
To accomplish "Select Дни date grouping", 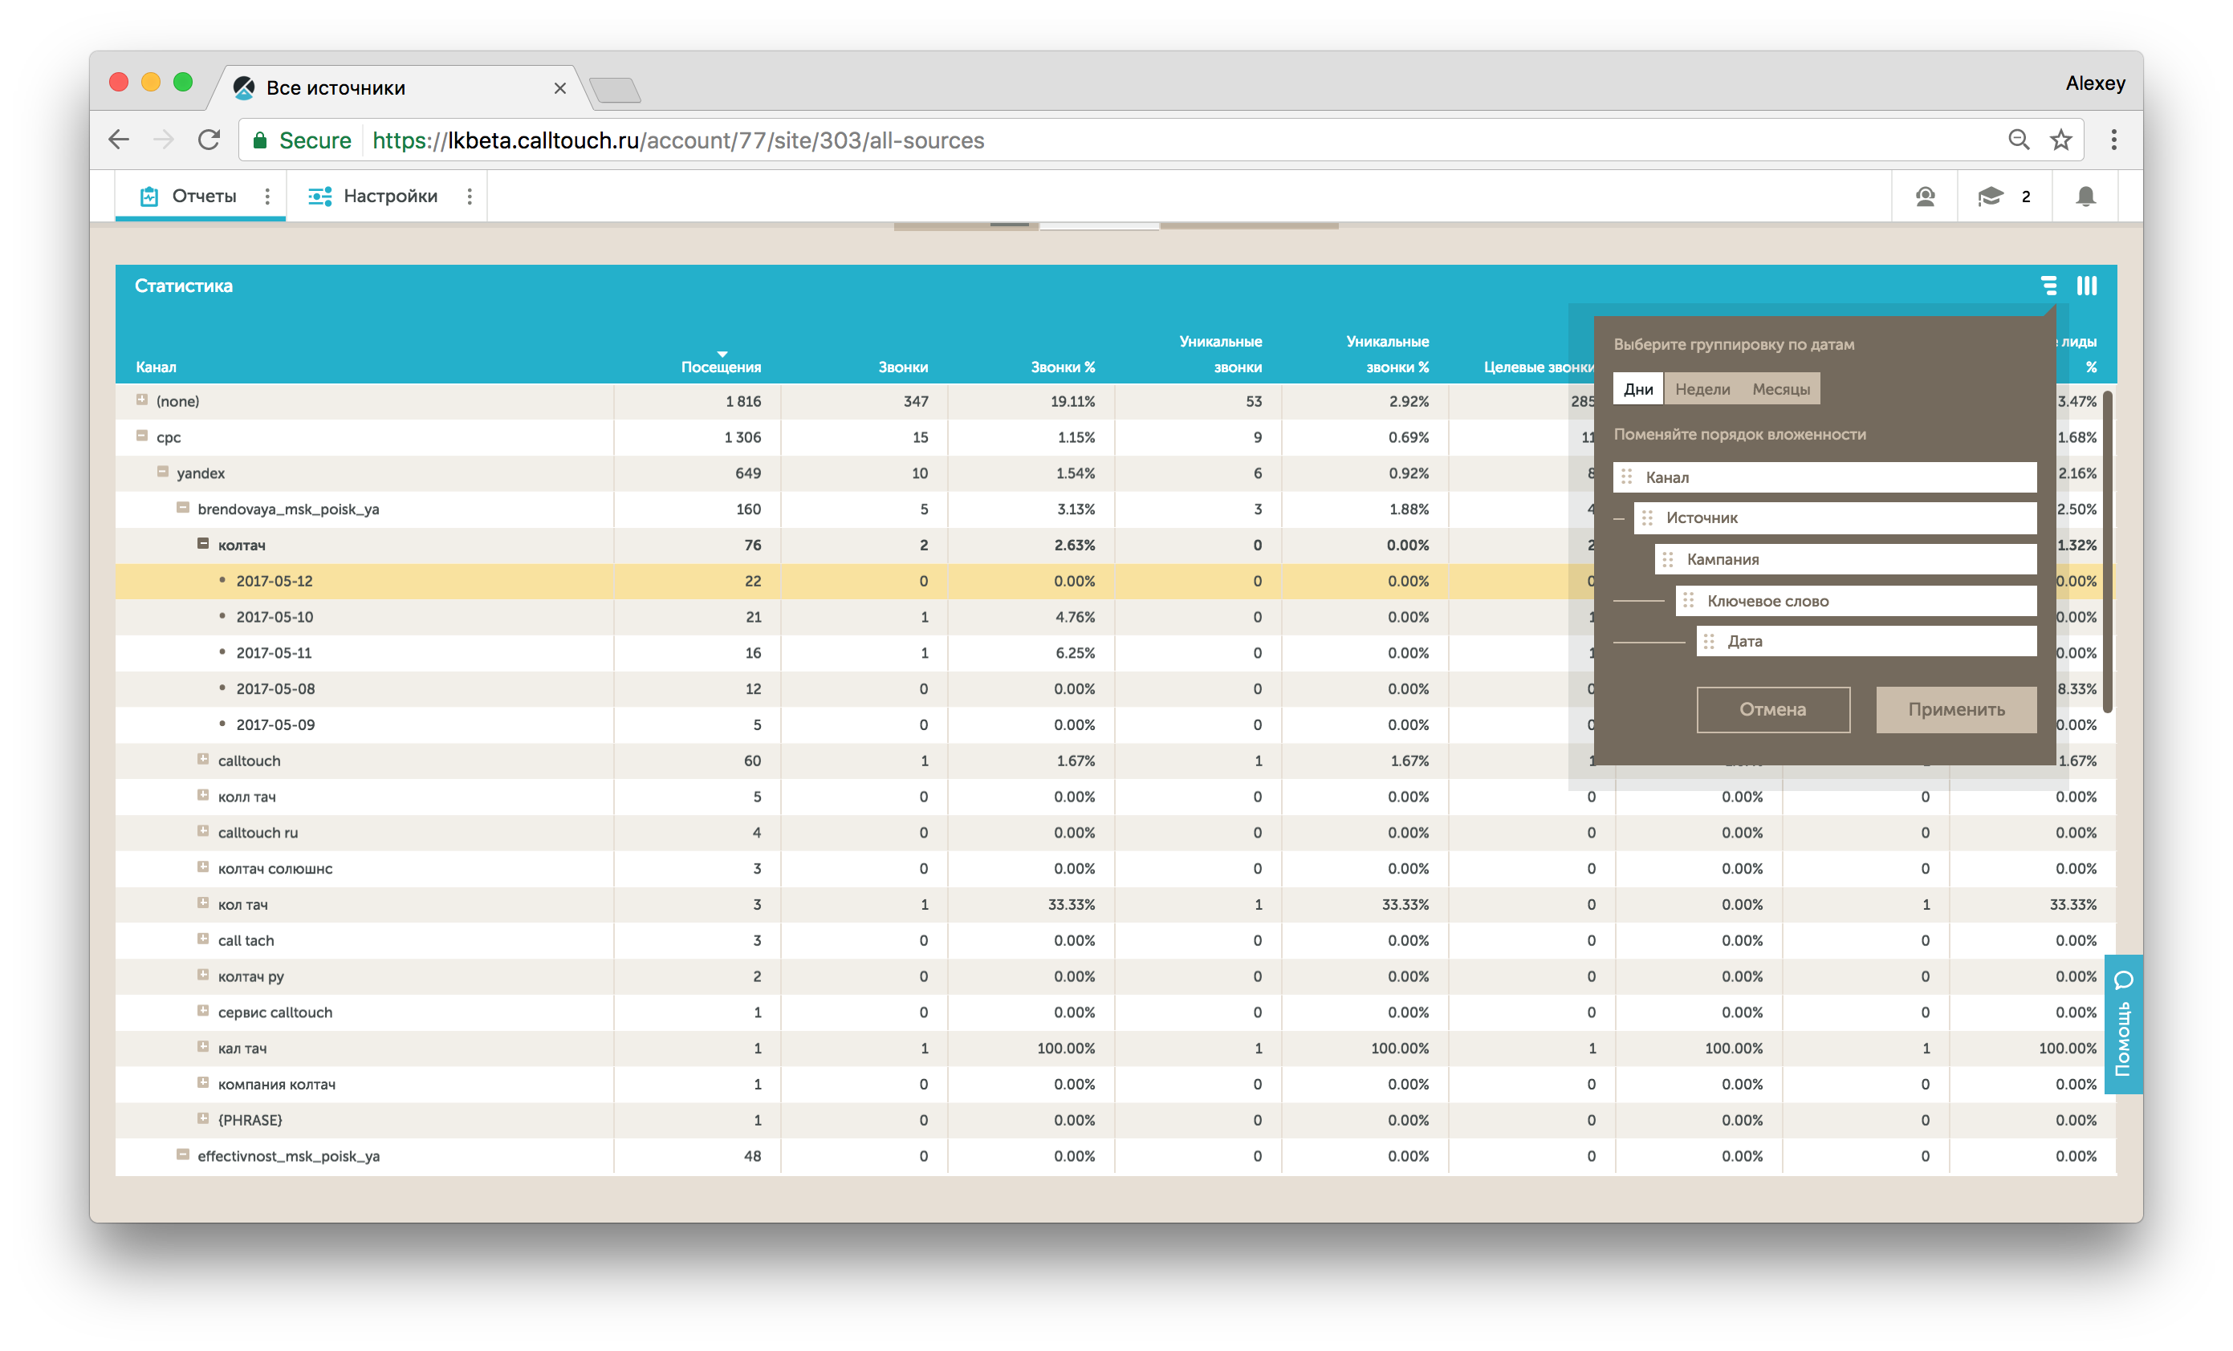I will click(x=1637, y=389).
